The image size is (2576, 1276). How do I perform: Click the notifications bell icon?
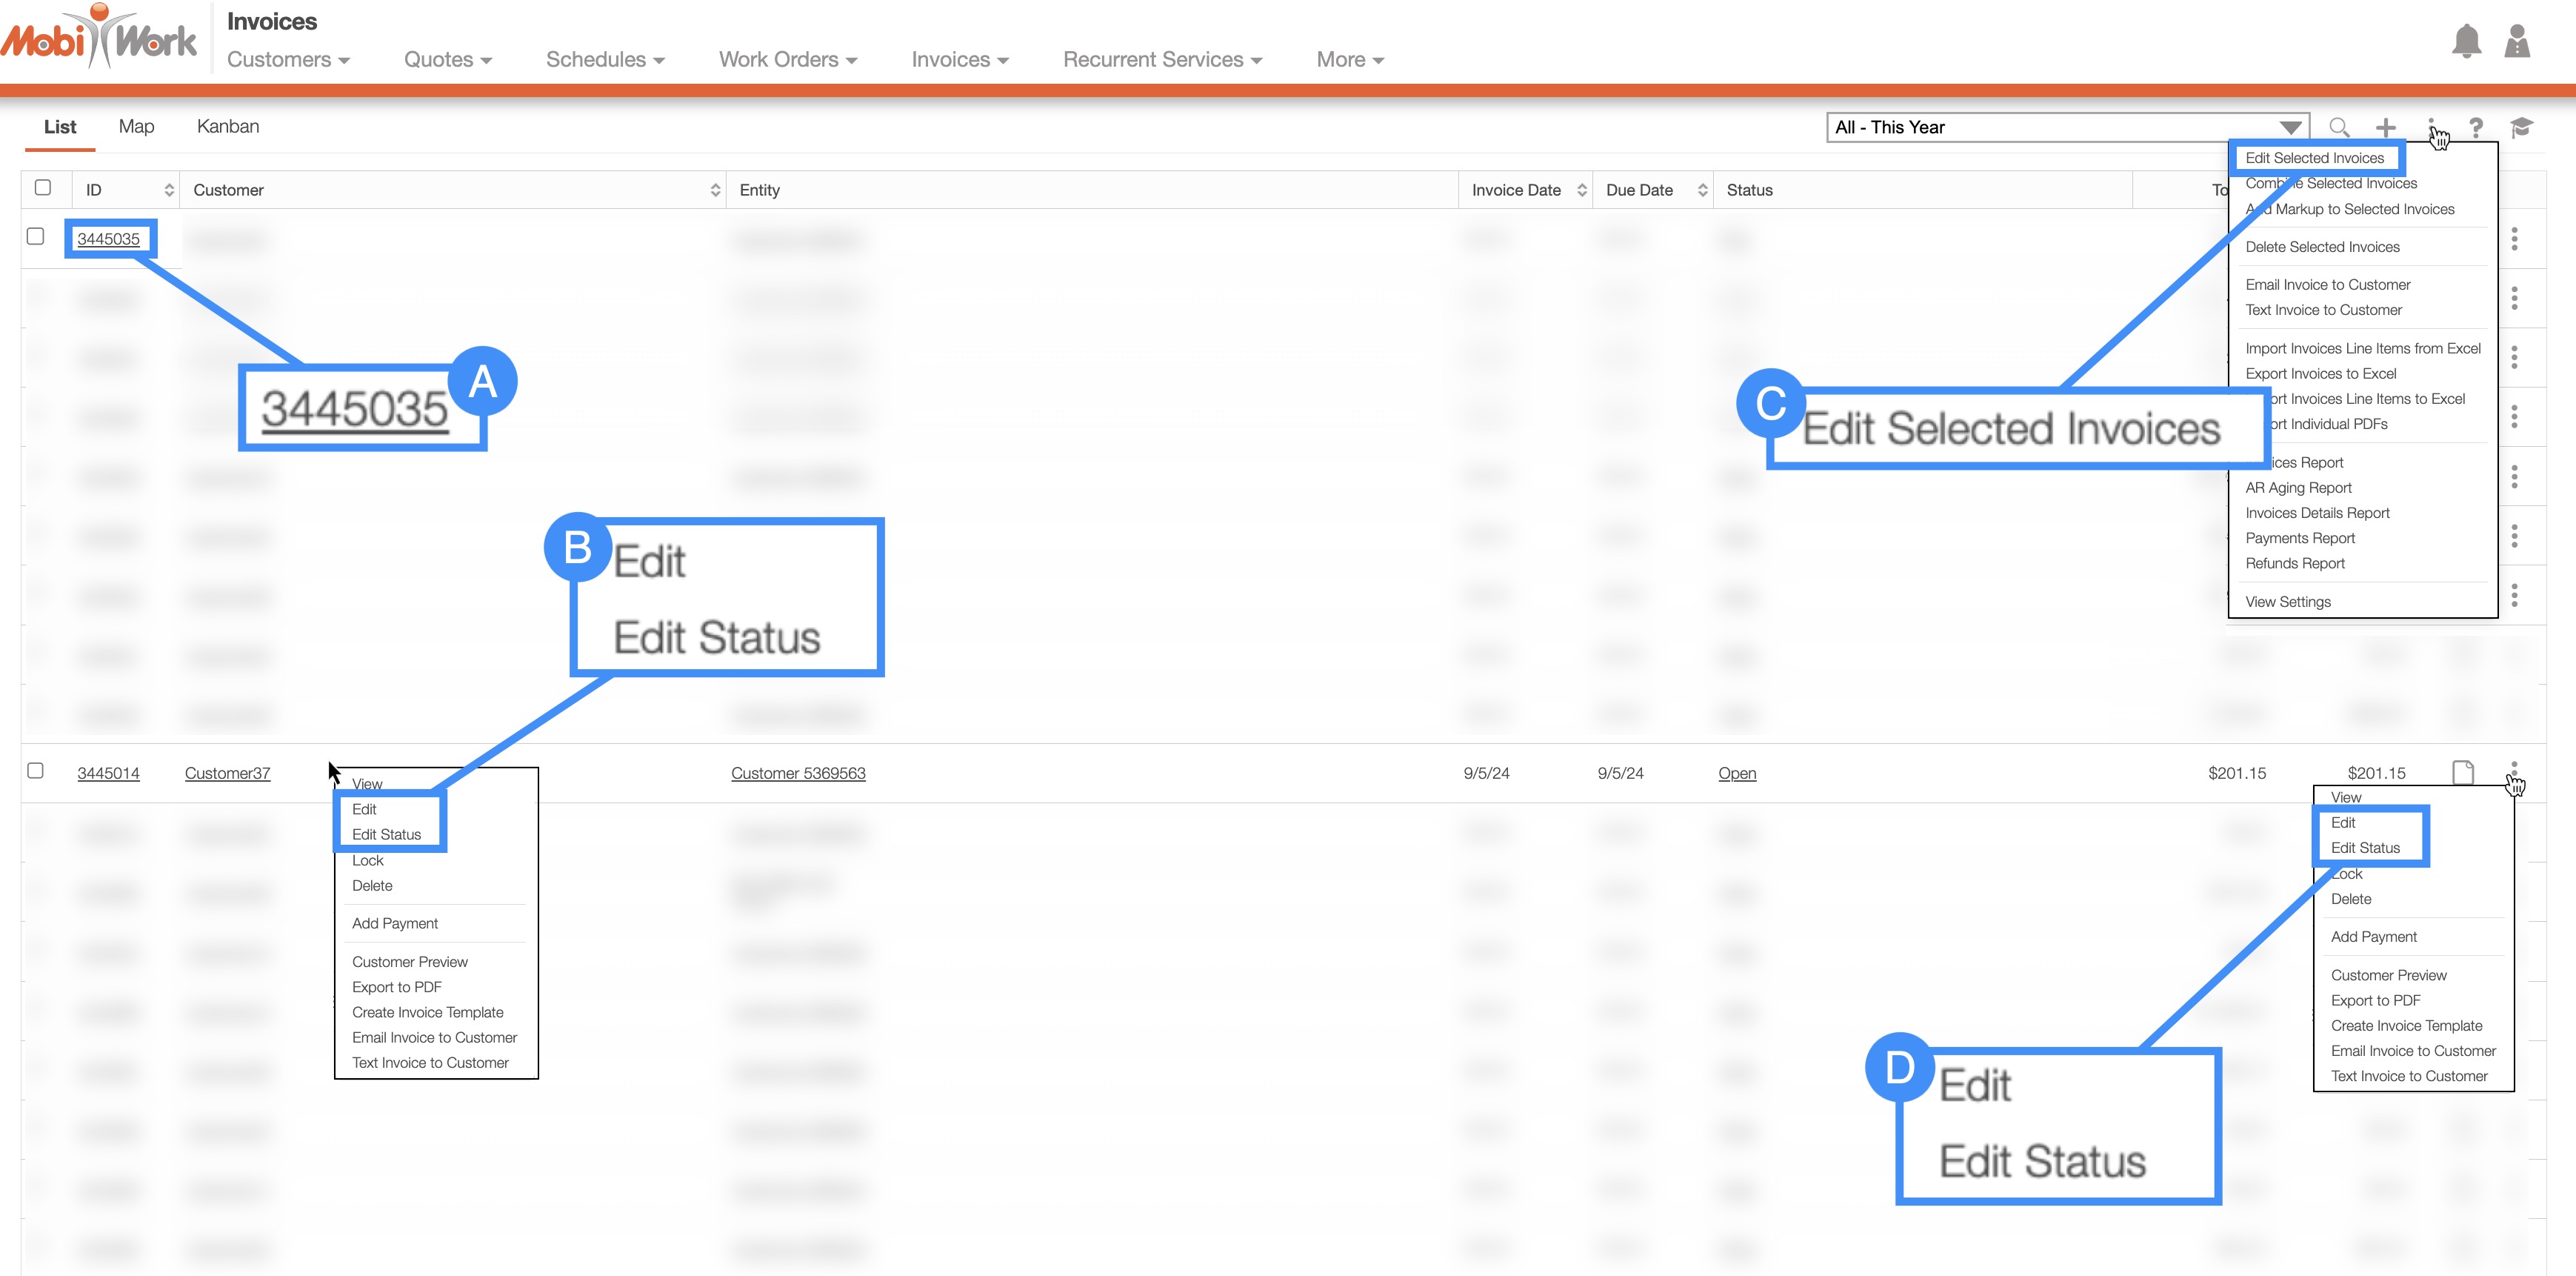click(x=2466, y=41)
